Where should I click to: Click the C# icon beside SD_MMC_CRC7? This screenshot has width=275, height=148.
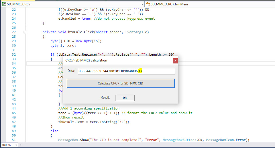[4, 4]
